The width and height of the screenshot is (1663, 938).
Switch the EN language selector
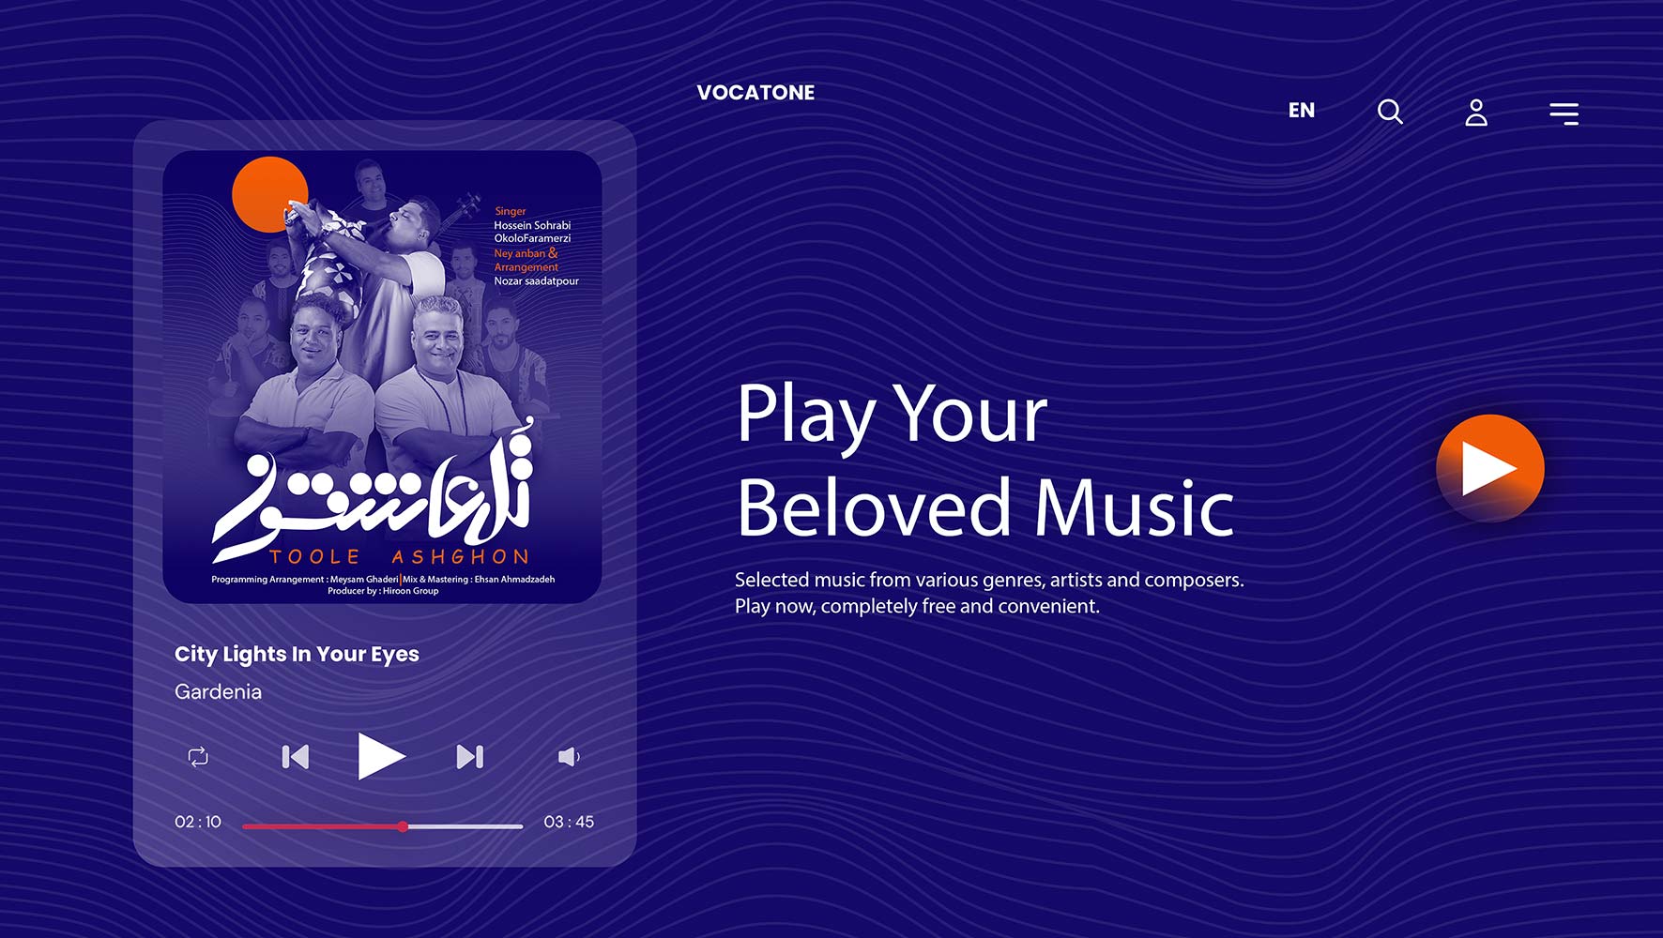(x=1301, y=111)
